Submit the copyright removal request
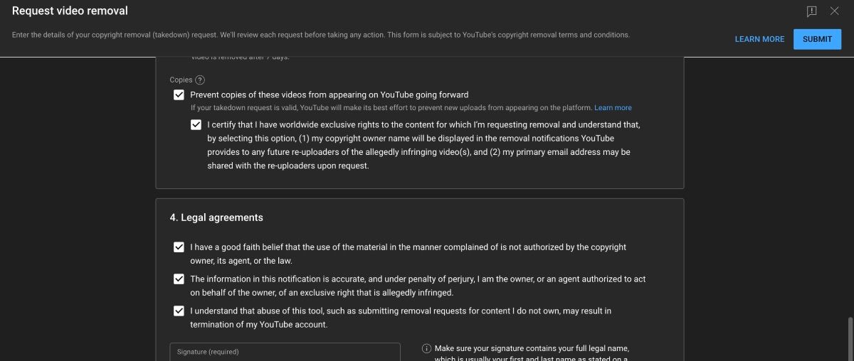The height and width of the screenshot is (361, 854). pos(817,39)
